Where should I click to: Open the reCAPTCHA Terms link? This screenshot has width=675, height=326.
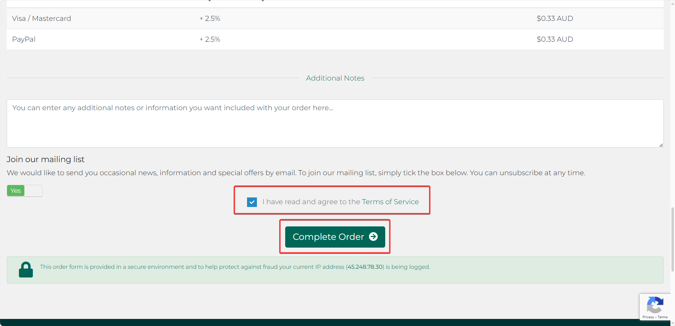663,317
